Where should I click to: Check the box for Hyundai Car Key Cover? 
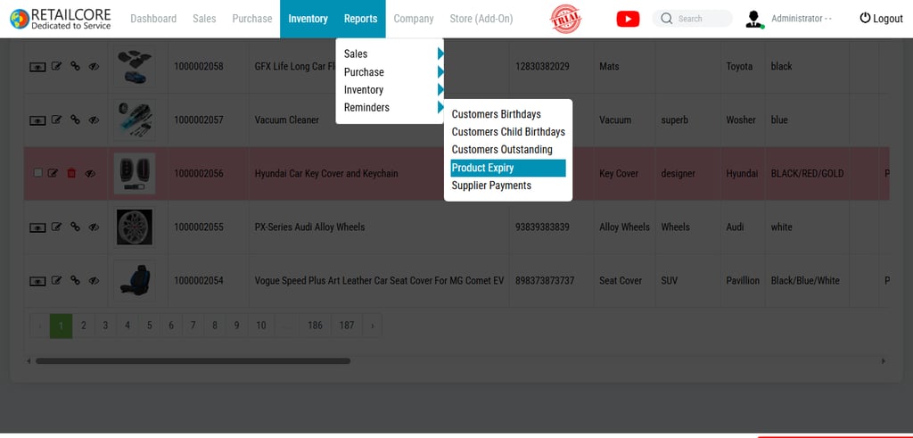pos(37,173)
